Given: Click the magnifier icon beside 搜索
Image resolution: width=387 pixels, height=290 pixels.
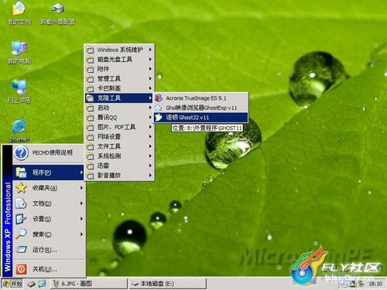Looking at the screenshot, I should (21, 234).
